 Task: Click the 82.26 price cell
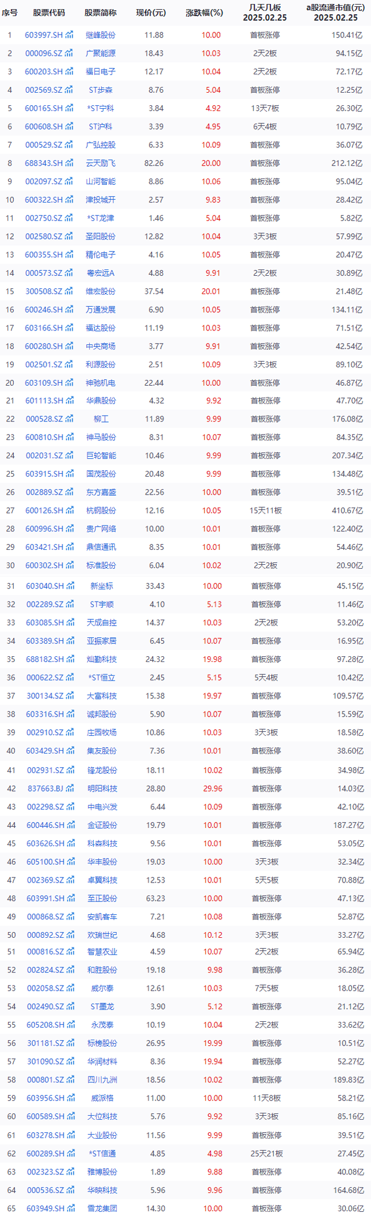154,163
